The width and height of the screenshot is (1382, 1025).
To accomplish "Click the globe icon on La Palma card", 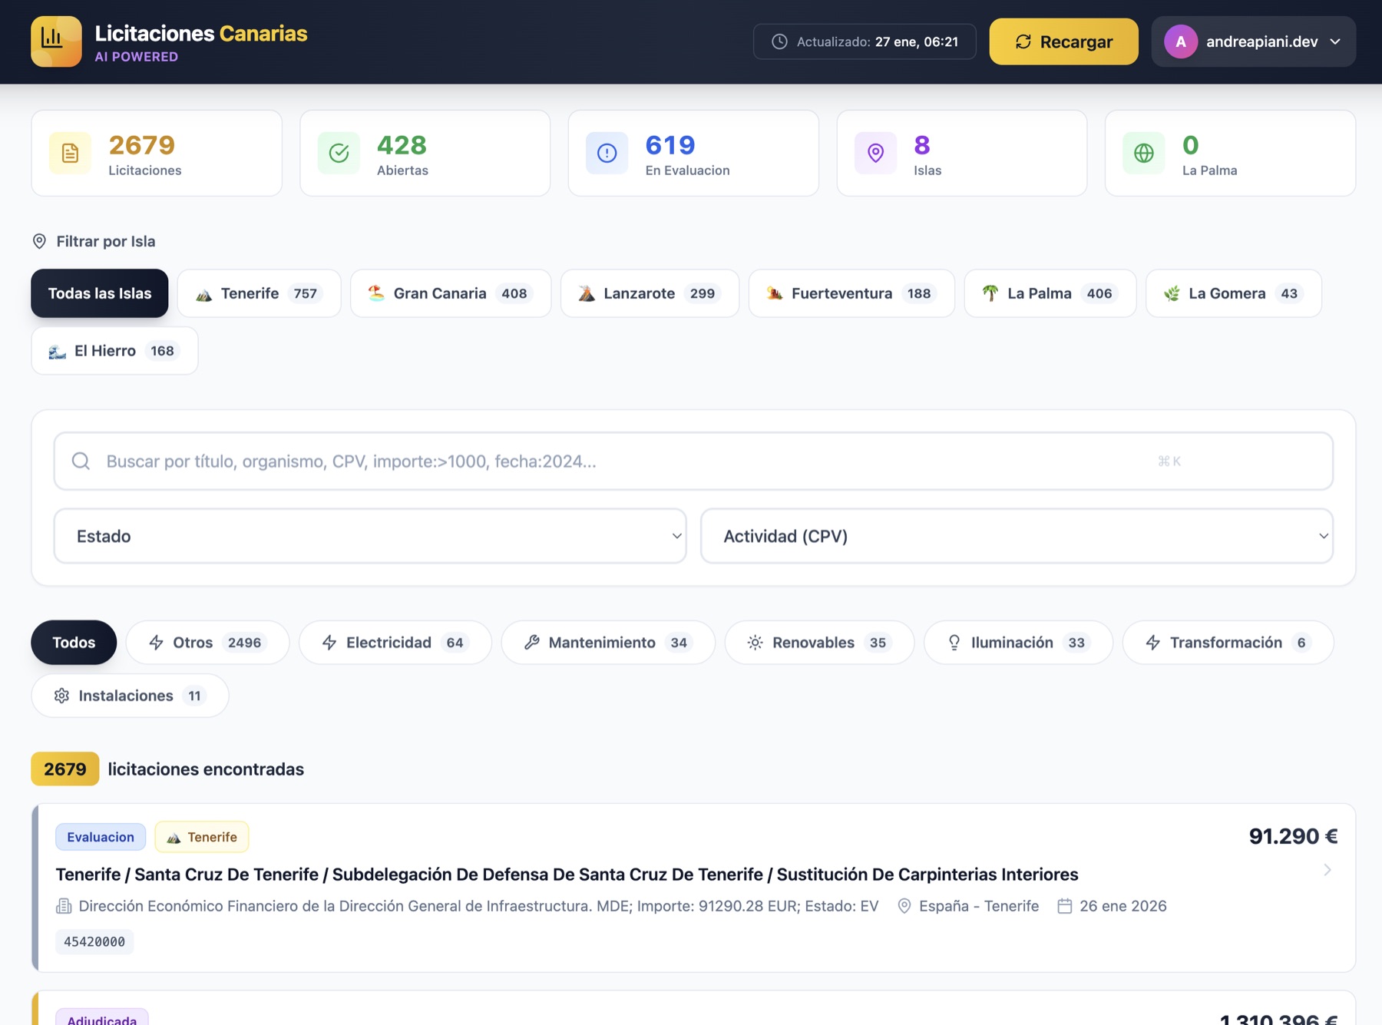I will point(1143,153).
